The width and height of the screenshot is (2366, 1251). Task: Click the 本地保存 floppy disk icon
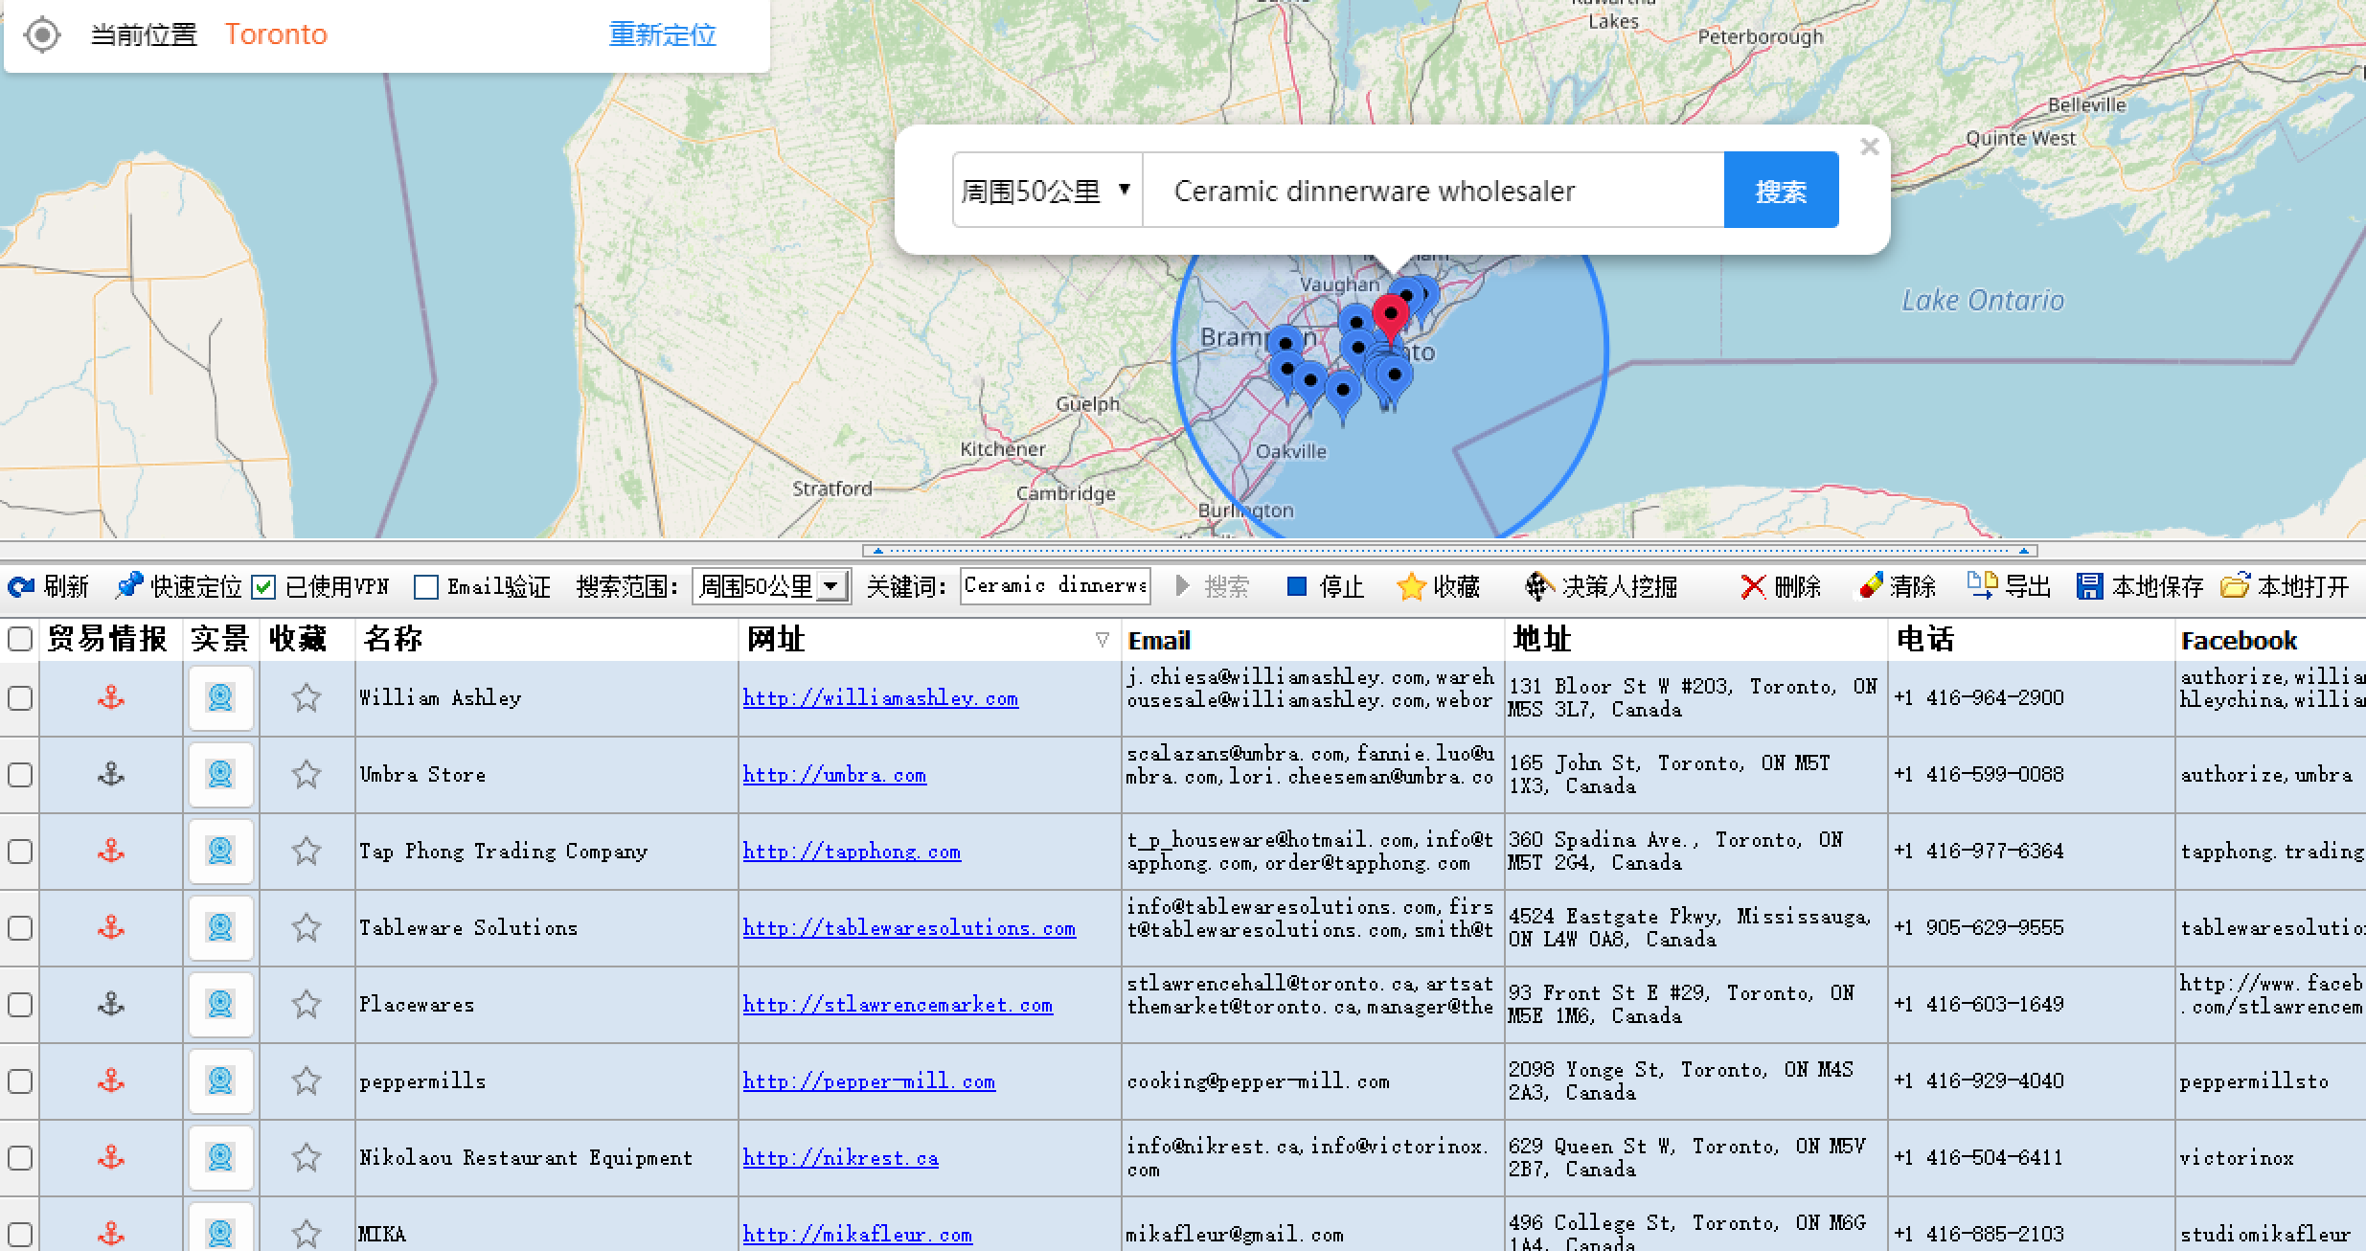pyautogui.click(x=2090, y=586)
